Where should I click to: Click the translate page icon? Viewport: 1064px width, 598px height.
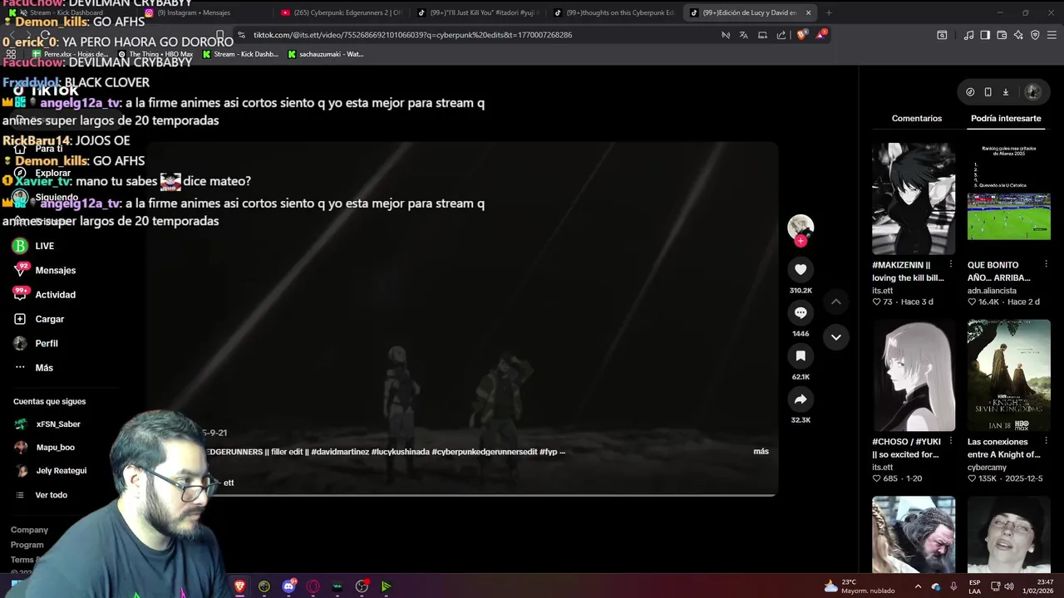(743, 35)
